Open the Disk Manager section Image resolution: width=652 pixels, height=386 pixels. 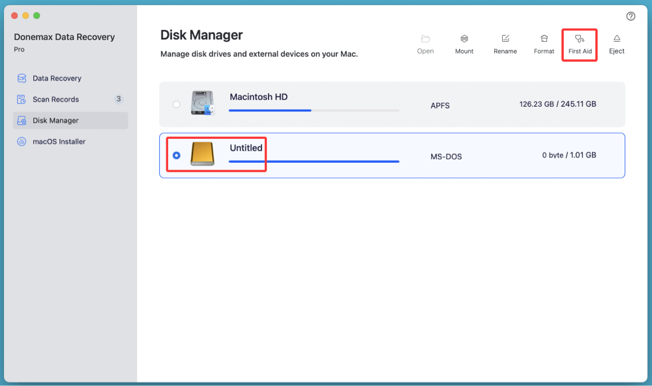[x=56, y=120]
